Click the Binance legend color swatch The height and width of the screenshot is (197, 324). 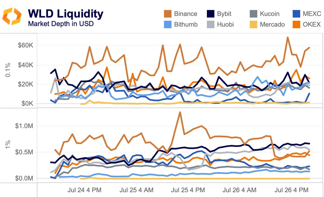click(x=167, y=14)
